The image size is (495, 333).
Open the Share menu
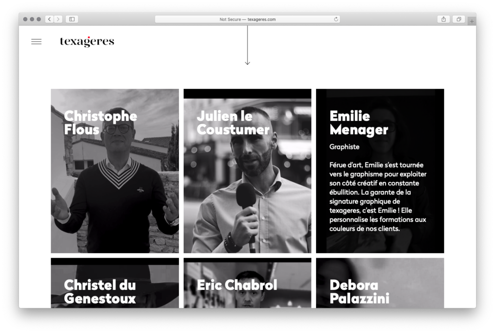[x=444, y=19]
